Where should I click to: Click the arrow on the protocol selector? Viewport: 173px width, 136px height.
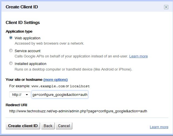(27, 95)
